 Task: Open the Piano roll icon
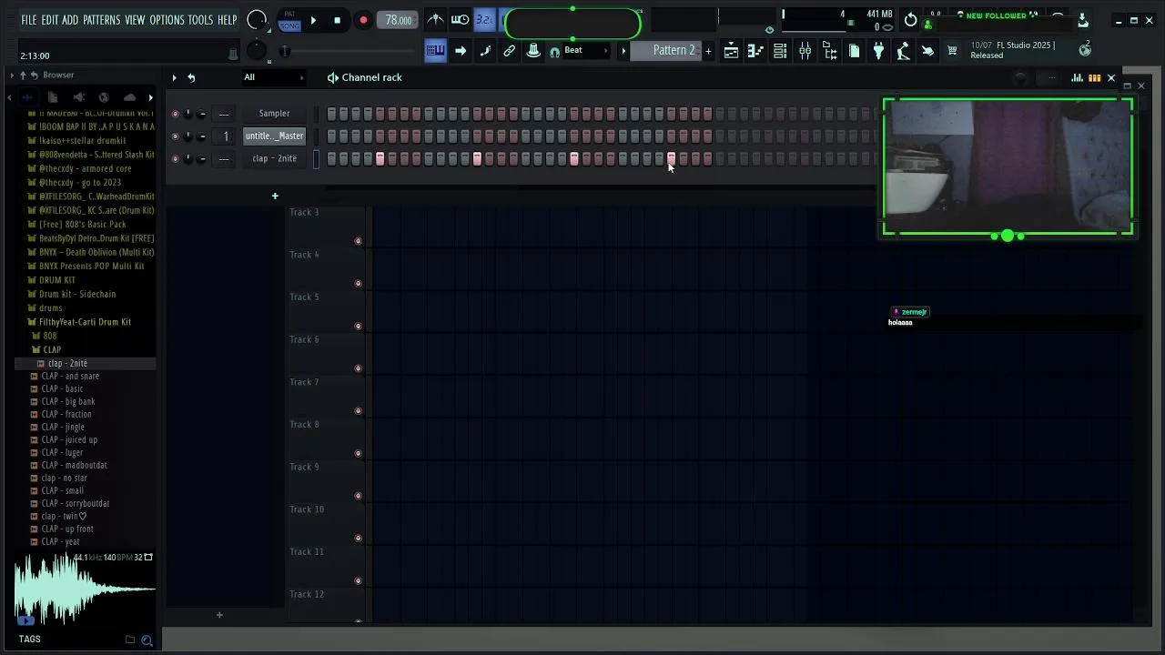pos(755,51)
